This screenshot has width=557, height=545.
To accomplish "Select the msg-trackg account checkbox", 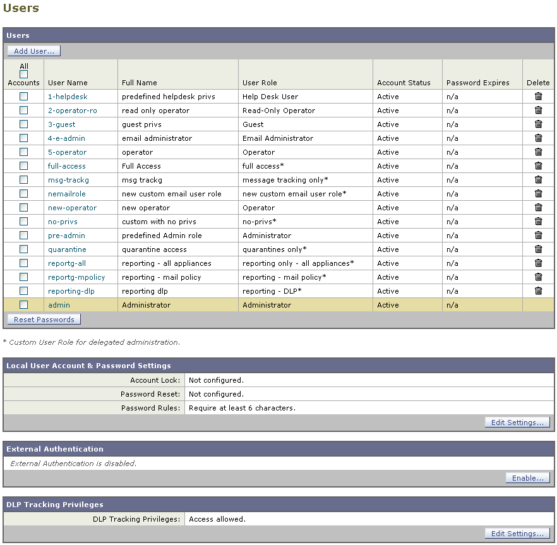I will pos(24,179).
